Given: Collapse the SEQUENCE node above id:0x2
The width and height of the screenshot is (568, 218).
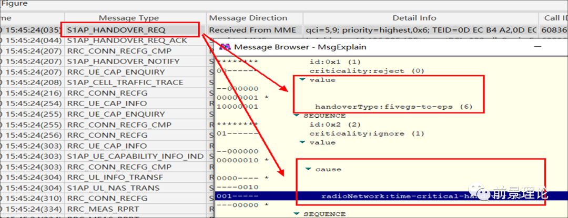Looking at the screenshot, I should (297, 115).
